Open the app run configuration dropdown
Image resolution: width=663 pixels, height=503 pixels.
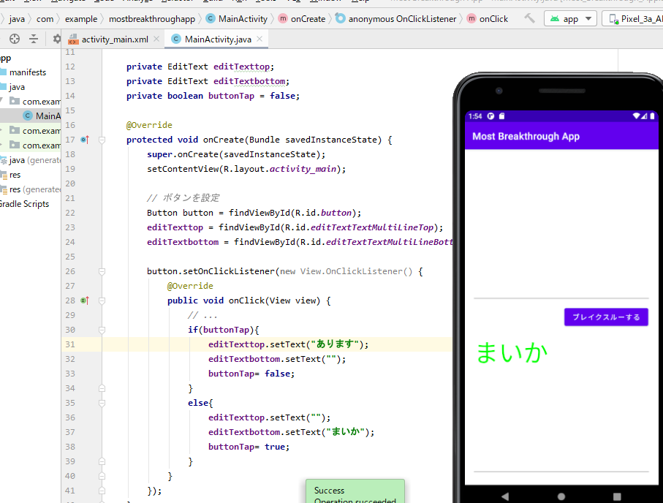click(570, 18)
